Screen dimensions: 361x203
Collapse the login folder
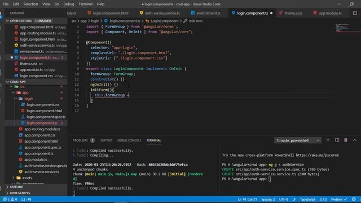tap(15, 99)
